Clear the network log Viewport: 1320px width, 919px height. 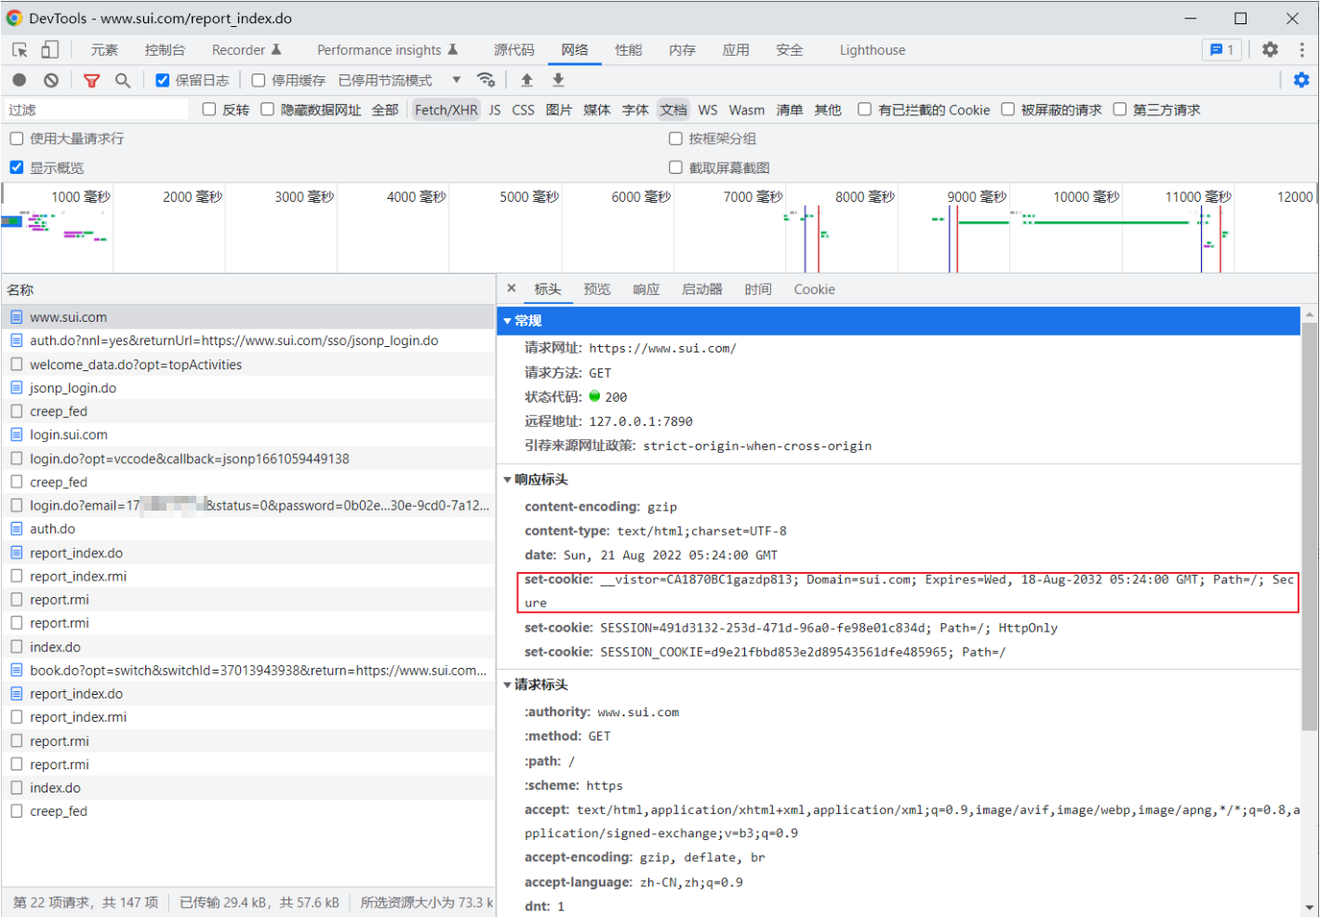coord(51,80)
